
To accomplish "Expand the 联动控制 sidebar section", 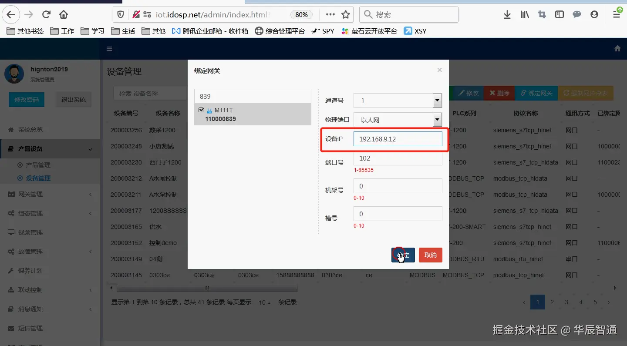I will coord(50,290).
